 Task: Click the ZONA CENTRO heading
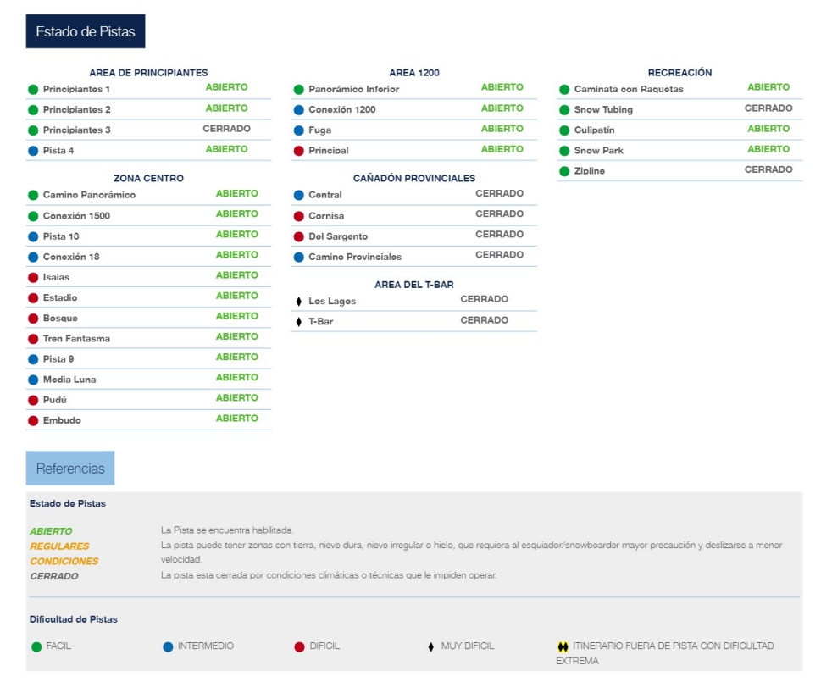(x=148, y=178)
